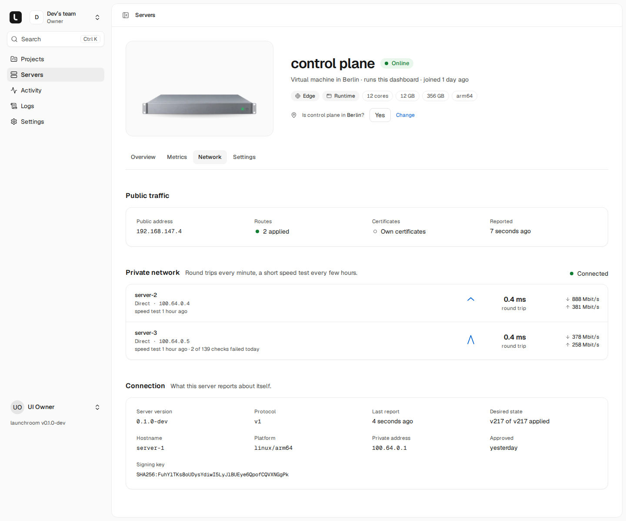626x521 pixels.
Task: Click the server image thumbnail
Action: 200,89
